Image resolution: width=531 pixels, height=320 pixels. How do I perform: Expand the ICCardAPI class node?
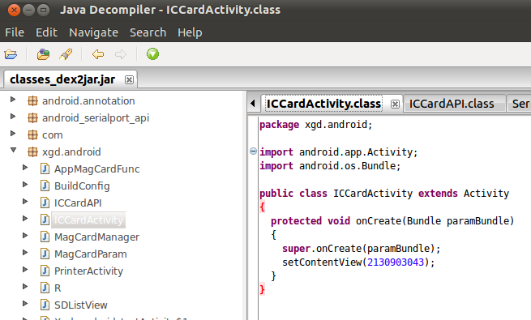point(25,201)
